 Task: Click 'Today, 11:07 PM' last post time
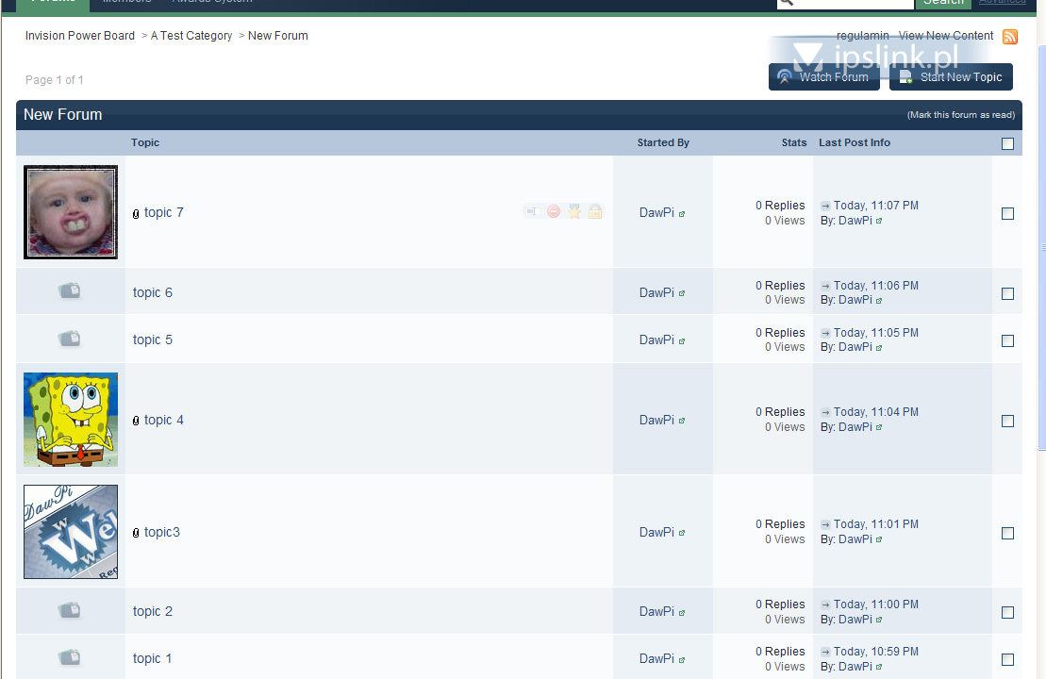(x=876, y=206)
